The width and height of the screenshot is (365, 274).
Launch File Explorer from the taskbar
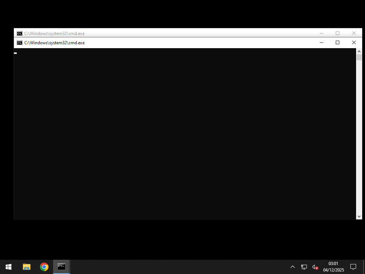[x=26, y=267]
